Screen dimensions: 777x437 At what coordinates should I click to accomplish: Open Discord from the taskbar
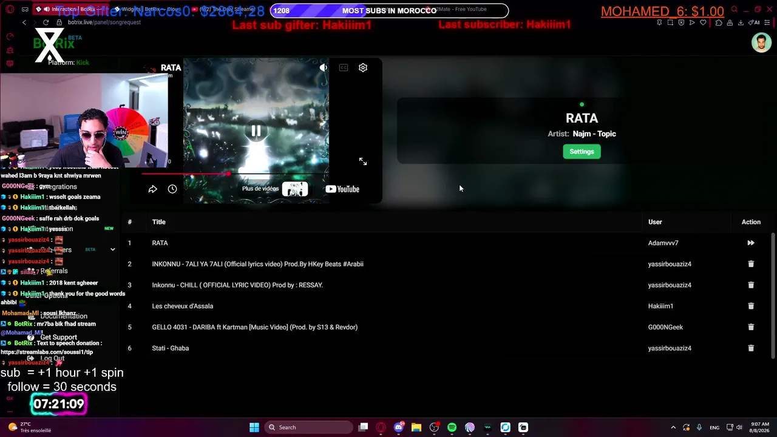(x=398, y=427)
